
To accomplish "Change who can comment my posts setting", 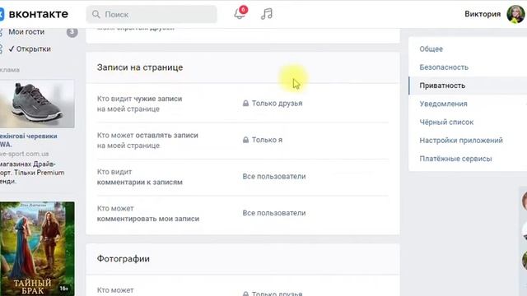I will 274,213.
